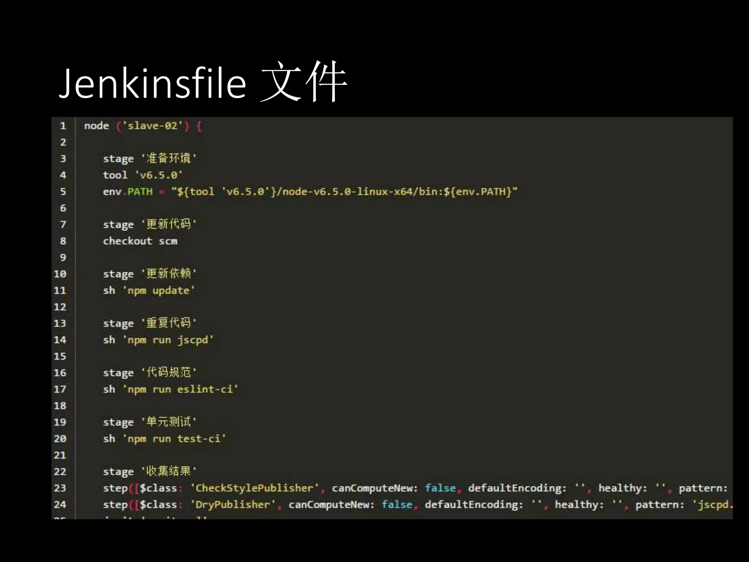Click line number 23 in the gutter
The height and width of the screenshot is (562, 749).
point(60,488)
